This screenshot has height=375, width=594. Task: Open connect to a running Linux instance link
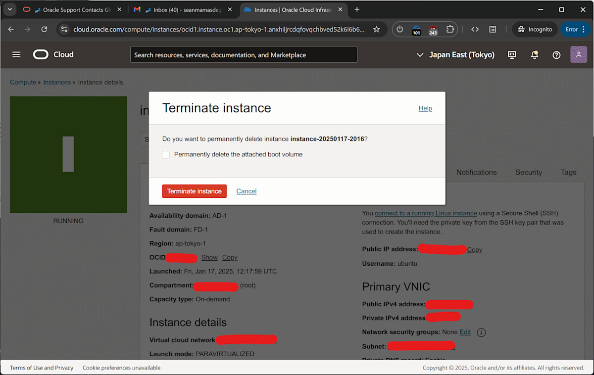(426, 213)
